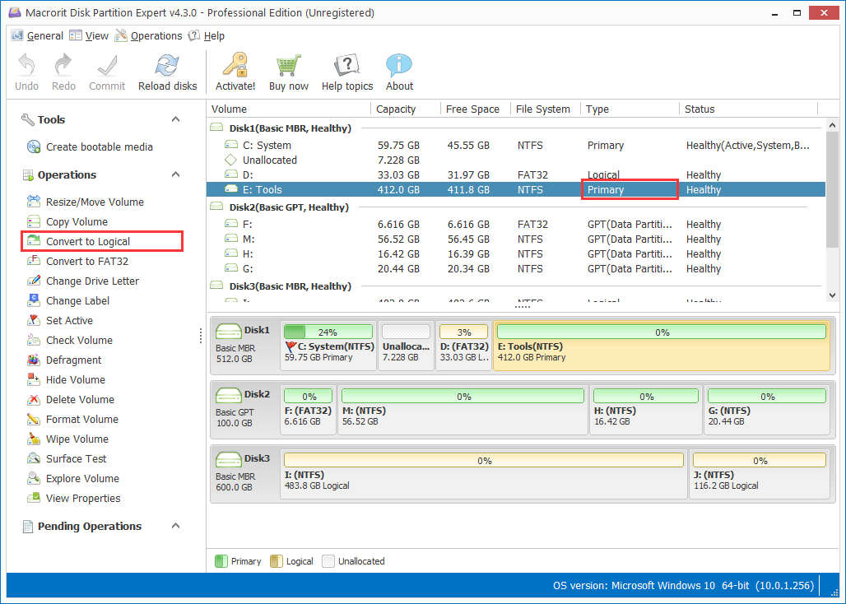Click the About info icon

click(399, 66)
